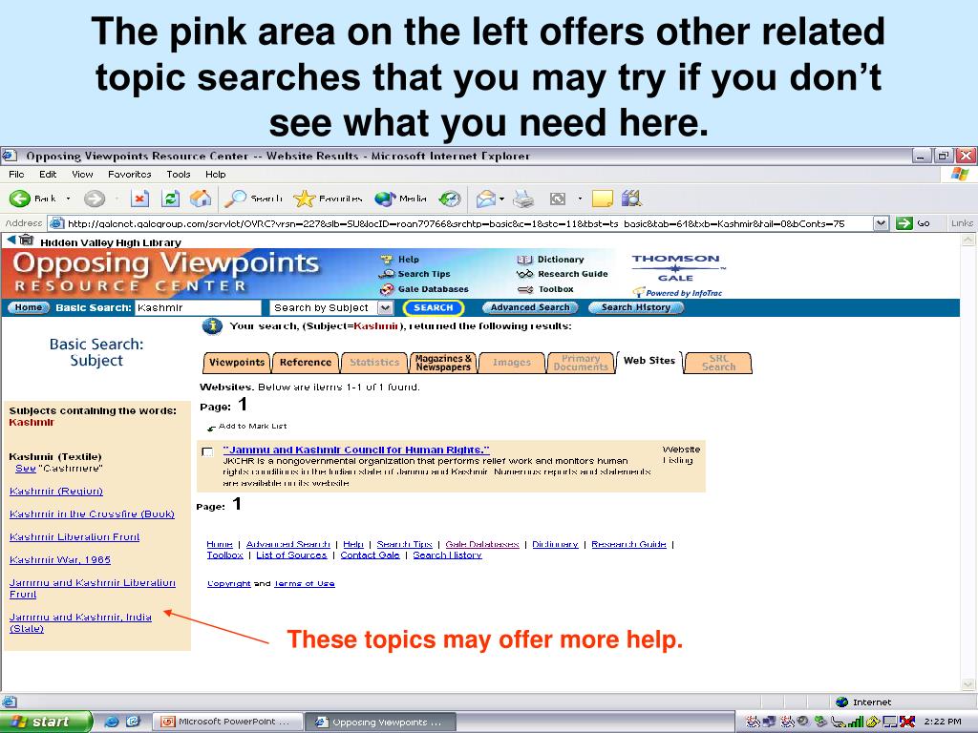978x733 pixels.
Task: Click vertical scrollbar up arrow
Action: point(968,241)
